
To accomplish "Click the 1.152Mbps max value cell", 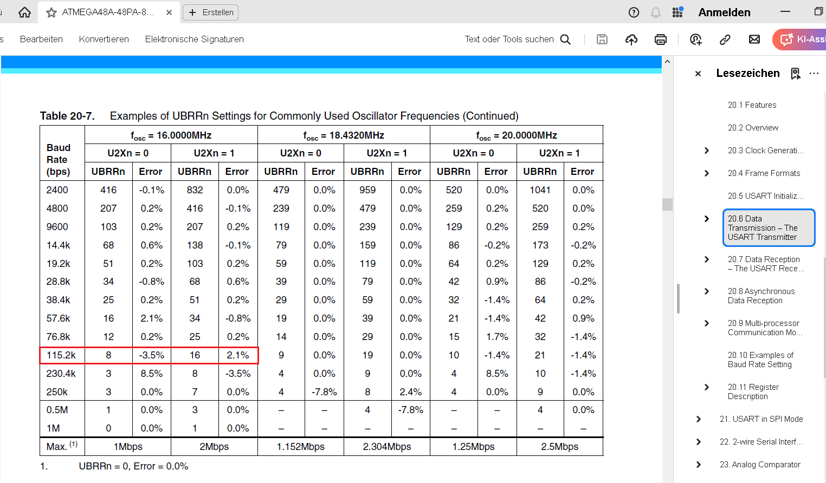I will pos(301,447).
